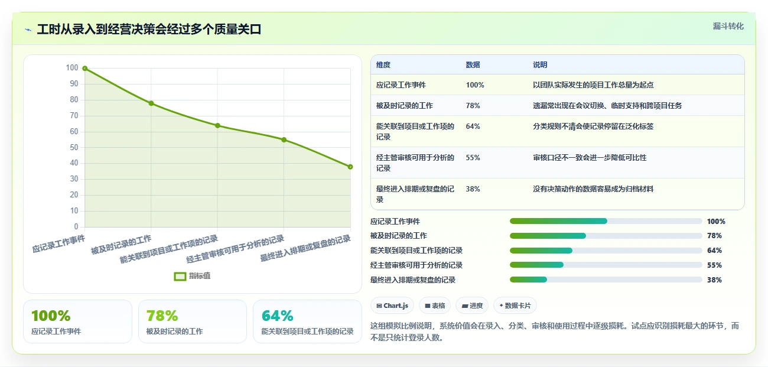Click the 应记录工作事件 progress bar
Image resolution: width=768 pixels, height=367 pixels.
click(606, 221)
